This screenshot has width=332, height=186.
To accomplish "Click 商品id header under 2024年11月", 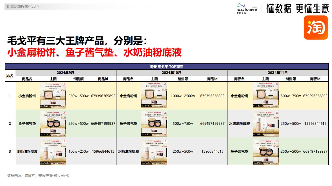I will [315, 79].
